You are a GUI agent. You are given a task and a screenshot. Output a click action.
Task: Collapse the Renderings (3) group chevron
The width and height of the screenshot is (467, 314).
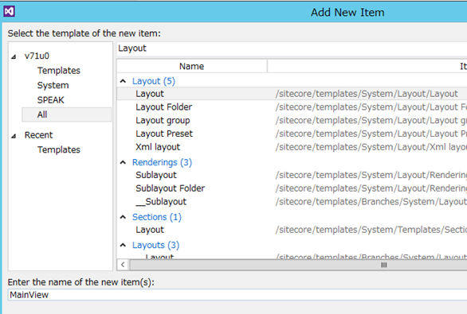click(x=123, y=162)
